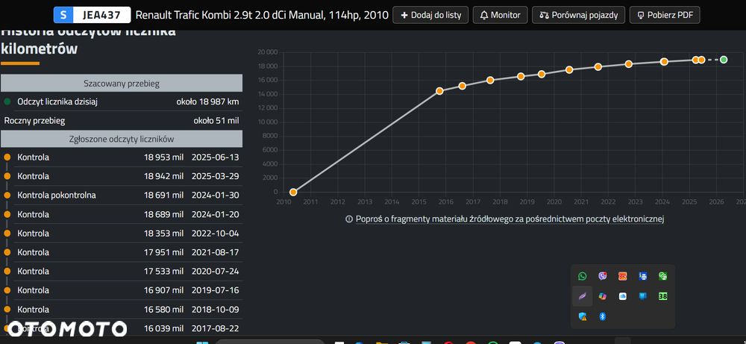Viewport: 746px width, 344px height.
Task: Click the Odczyt licznika dzisiaj row label
Action: click(x=57, y=101)
